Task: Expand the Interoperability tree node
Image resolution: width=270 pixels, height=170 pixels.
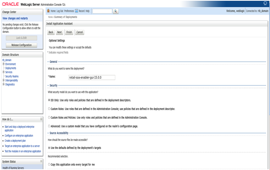Action: [x=4, y=80]
